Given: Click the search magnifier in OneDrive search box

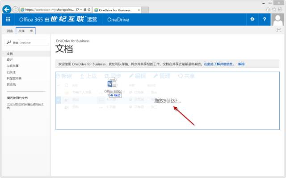Looking at the screenshot, I should point(8,42).
